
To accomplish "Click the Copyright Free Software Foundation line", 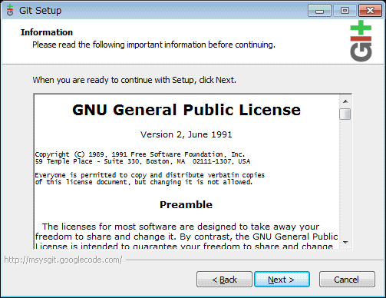I will 140,154.
